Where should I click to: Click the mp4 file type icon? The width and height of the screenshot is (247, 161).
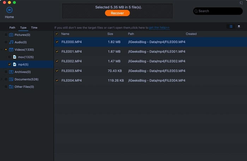click(x=15, y=64)
